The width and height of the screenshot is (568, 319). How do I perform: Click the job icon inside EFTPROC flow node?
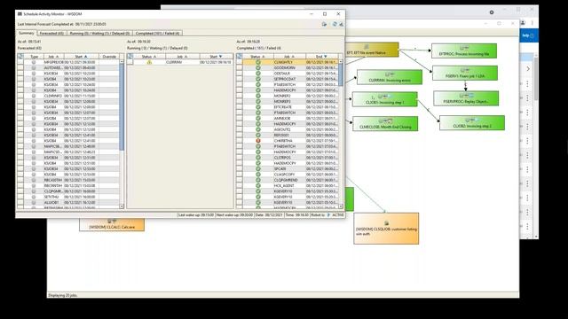[x=464, y=48]
